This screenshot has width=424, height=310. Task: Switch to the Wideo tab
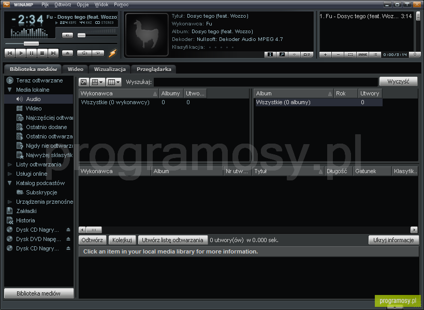coord(76,69)
